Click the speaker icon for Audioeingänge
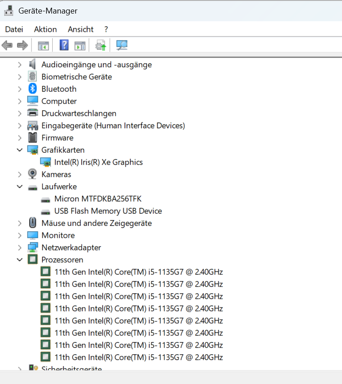This screenshot has width=342, height=384. tap(32, 65)
